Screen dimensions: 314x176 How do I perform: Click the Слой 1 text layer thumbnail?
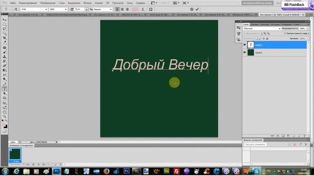point(251,45)
